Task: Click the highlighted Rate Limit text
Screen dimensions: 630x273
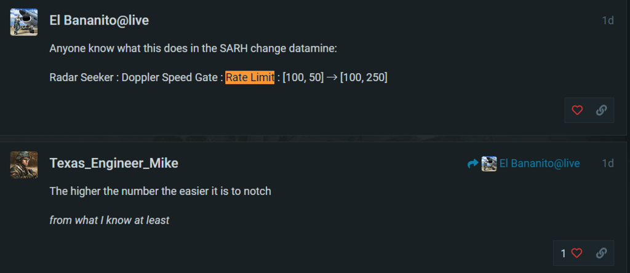Action: point(250,77)
